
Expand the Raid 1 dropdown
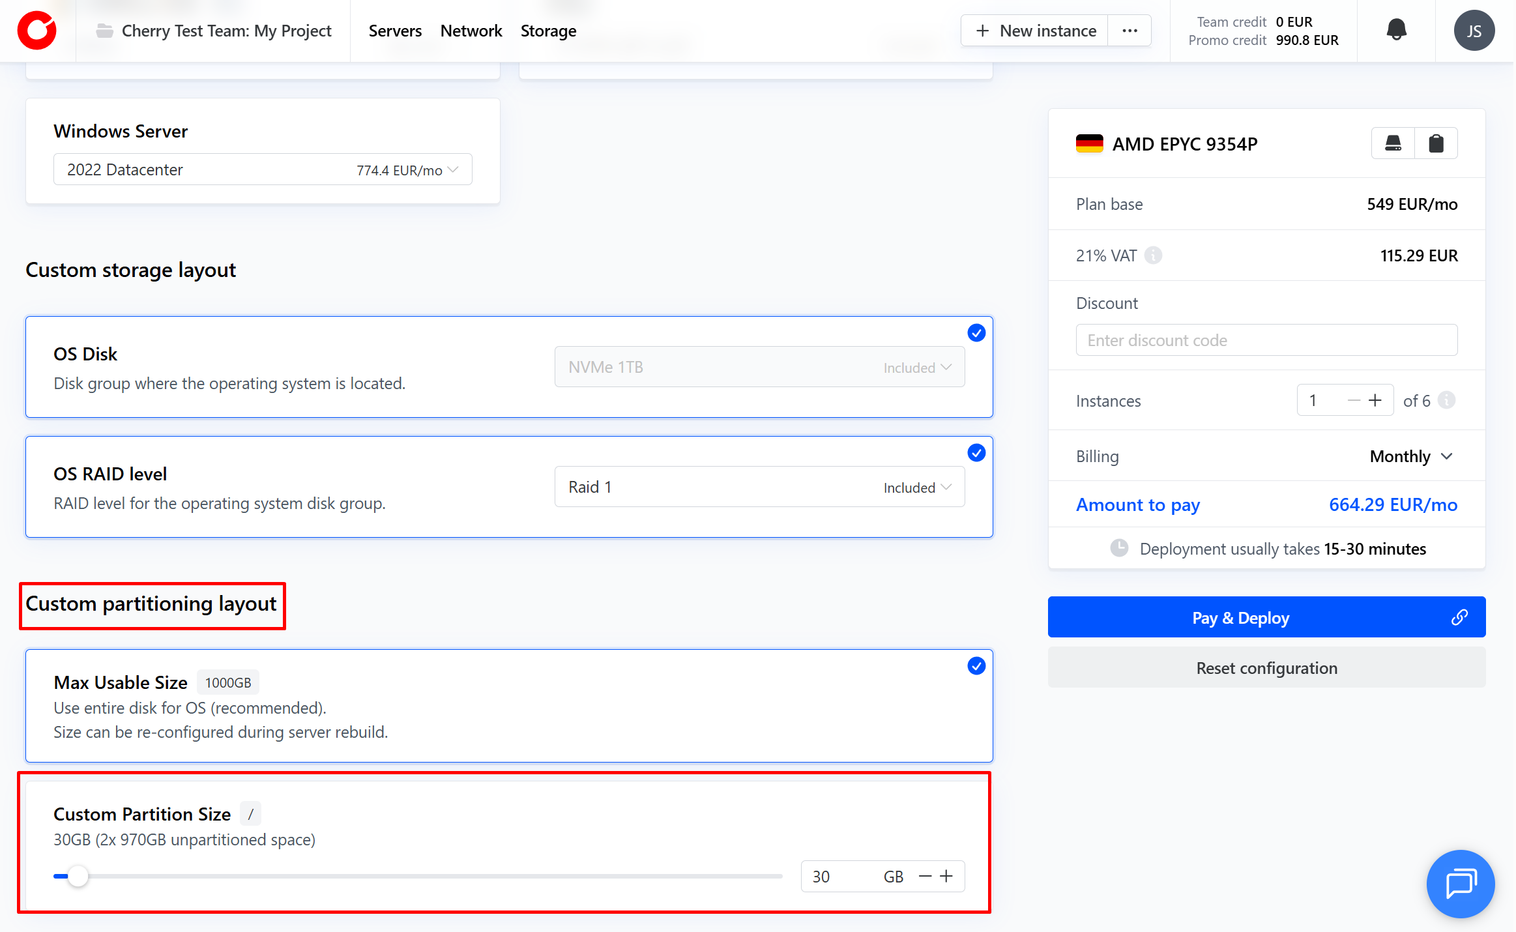point(759,487)
